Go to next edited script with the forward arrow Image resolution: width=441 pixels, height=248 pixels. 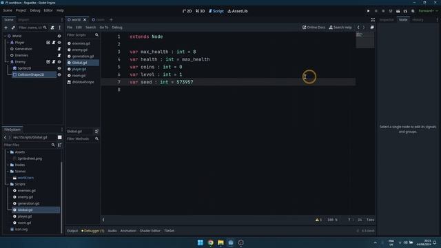[364, 28]
